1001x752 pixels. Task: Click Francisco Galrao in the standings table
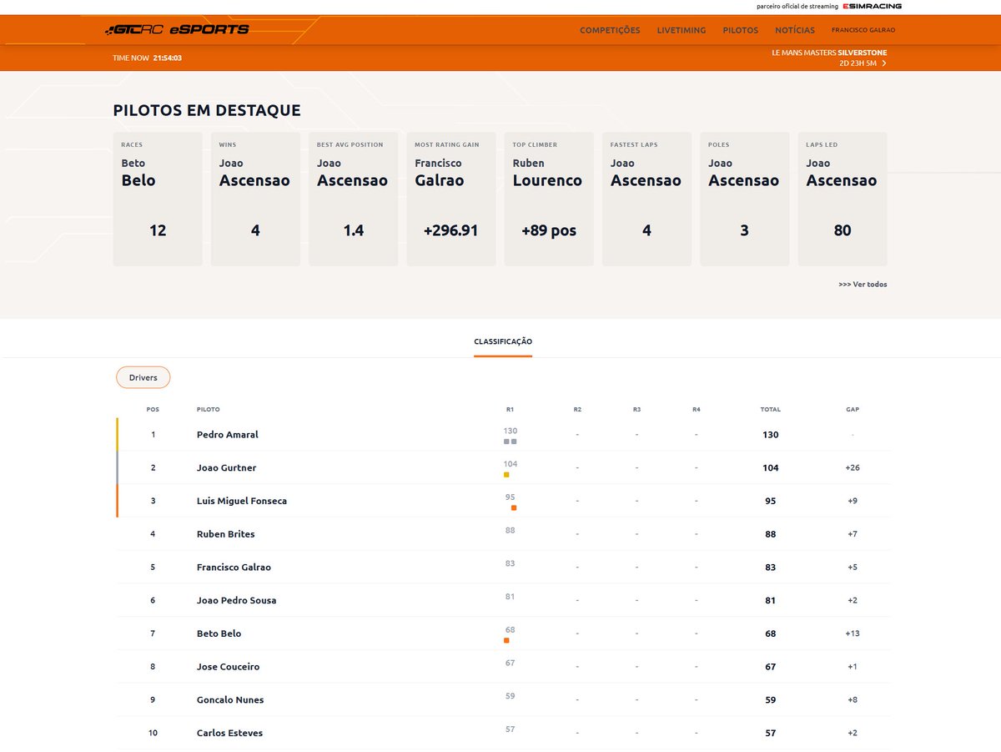tap(234, 568)
